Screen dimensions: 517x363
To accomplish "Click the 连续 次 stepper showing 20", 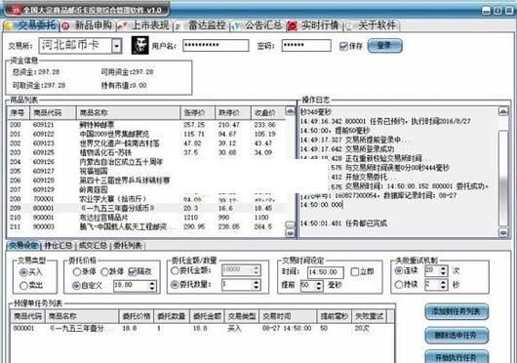I will (436, 270).
